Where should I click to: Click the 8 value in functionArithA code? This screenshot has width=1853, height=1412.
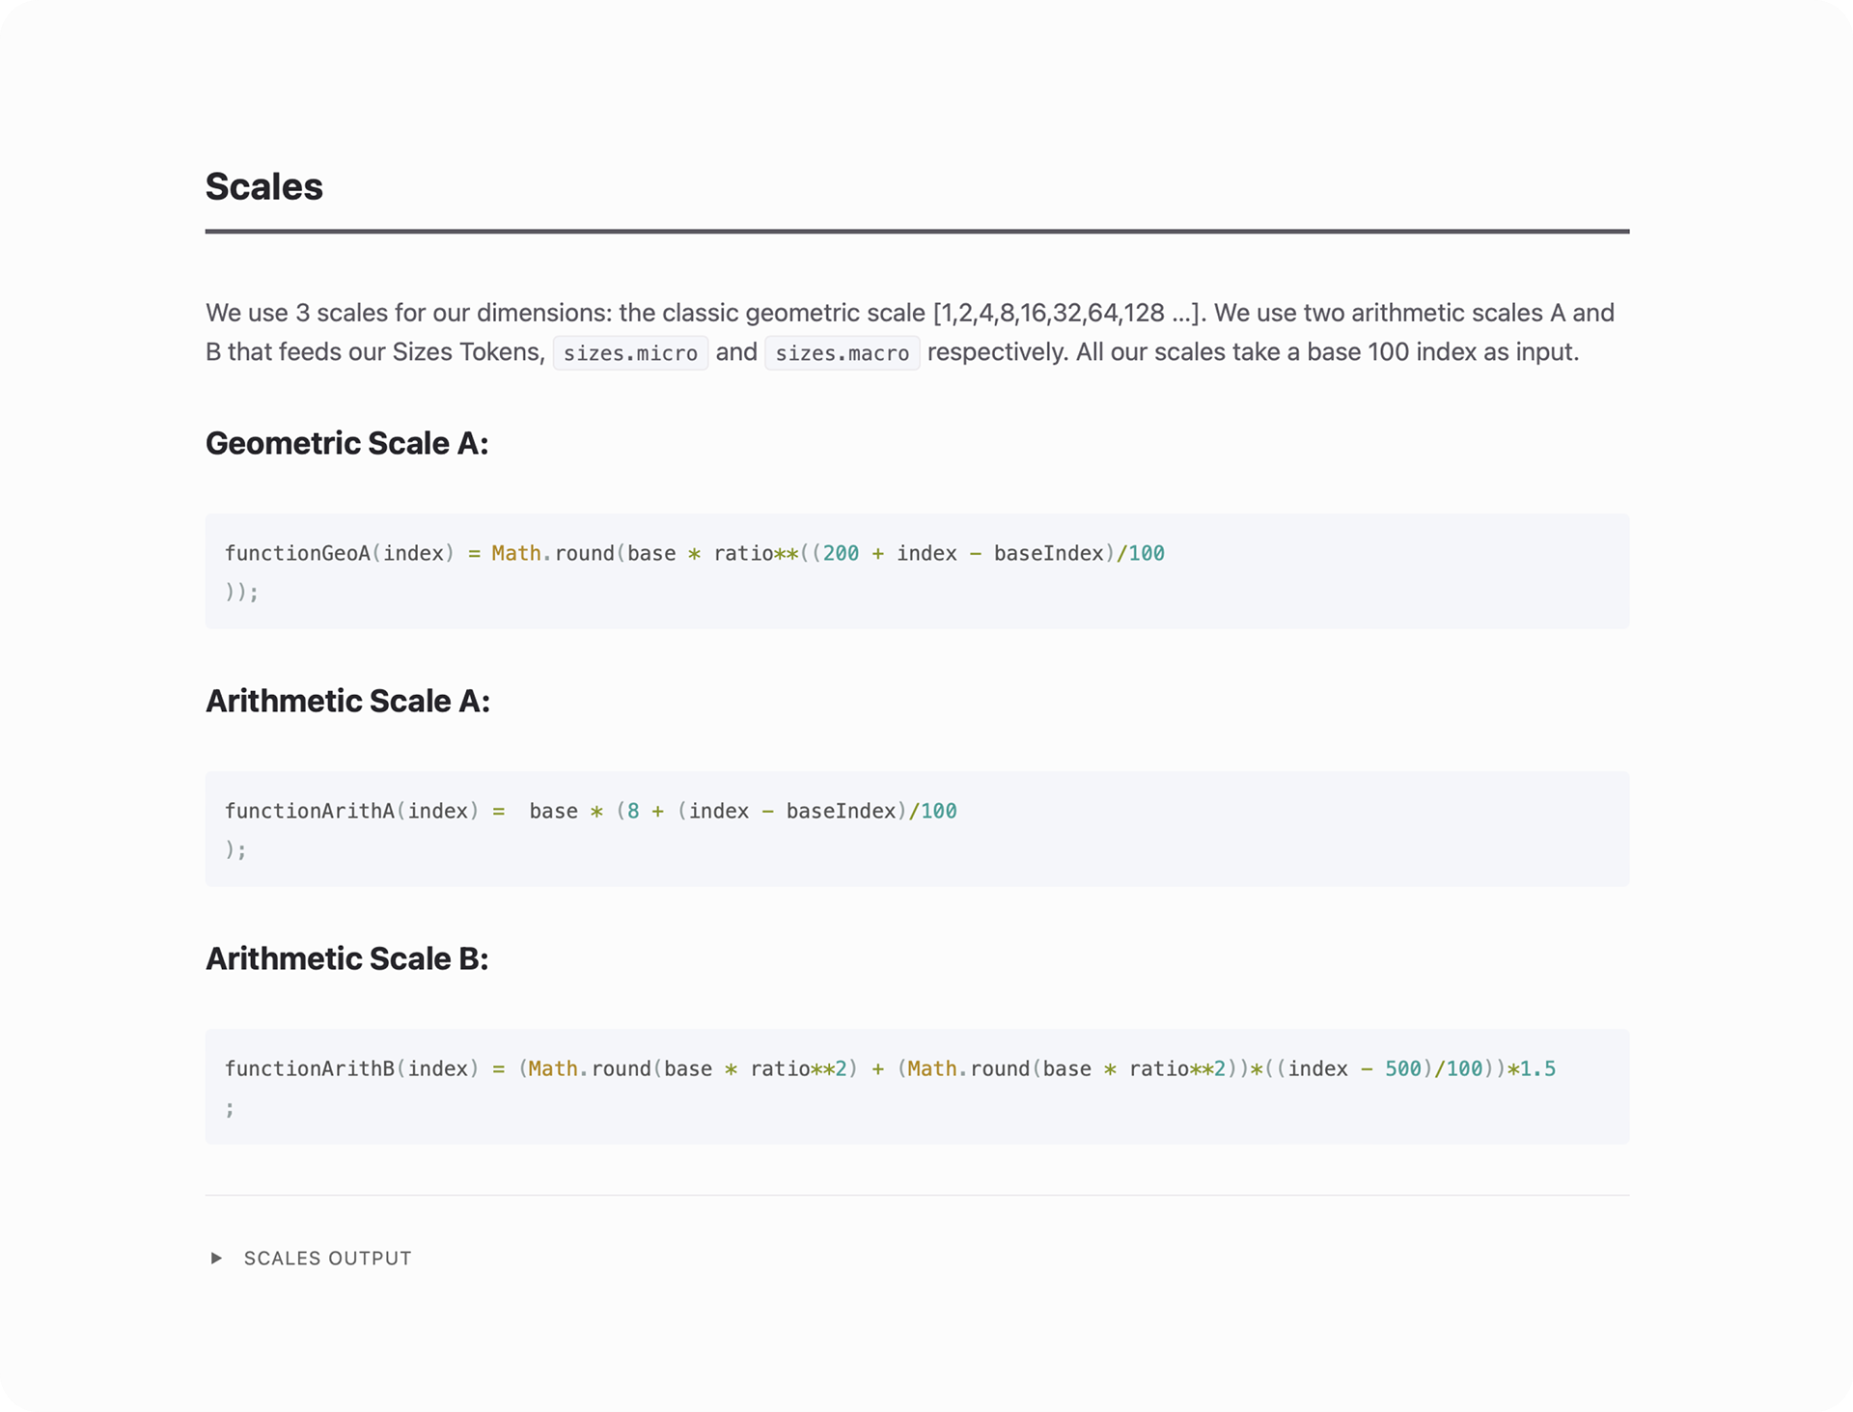pos(633,811)
